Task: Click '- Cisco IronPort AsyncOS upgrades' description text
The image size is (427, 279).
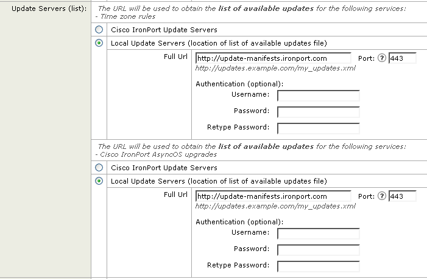Action: click(156, 154)
